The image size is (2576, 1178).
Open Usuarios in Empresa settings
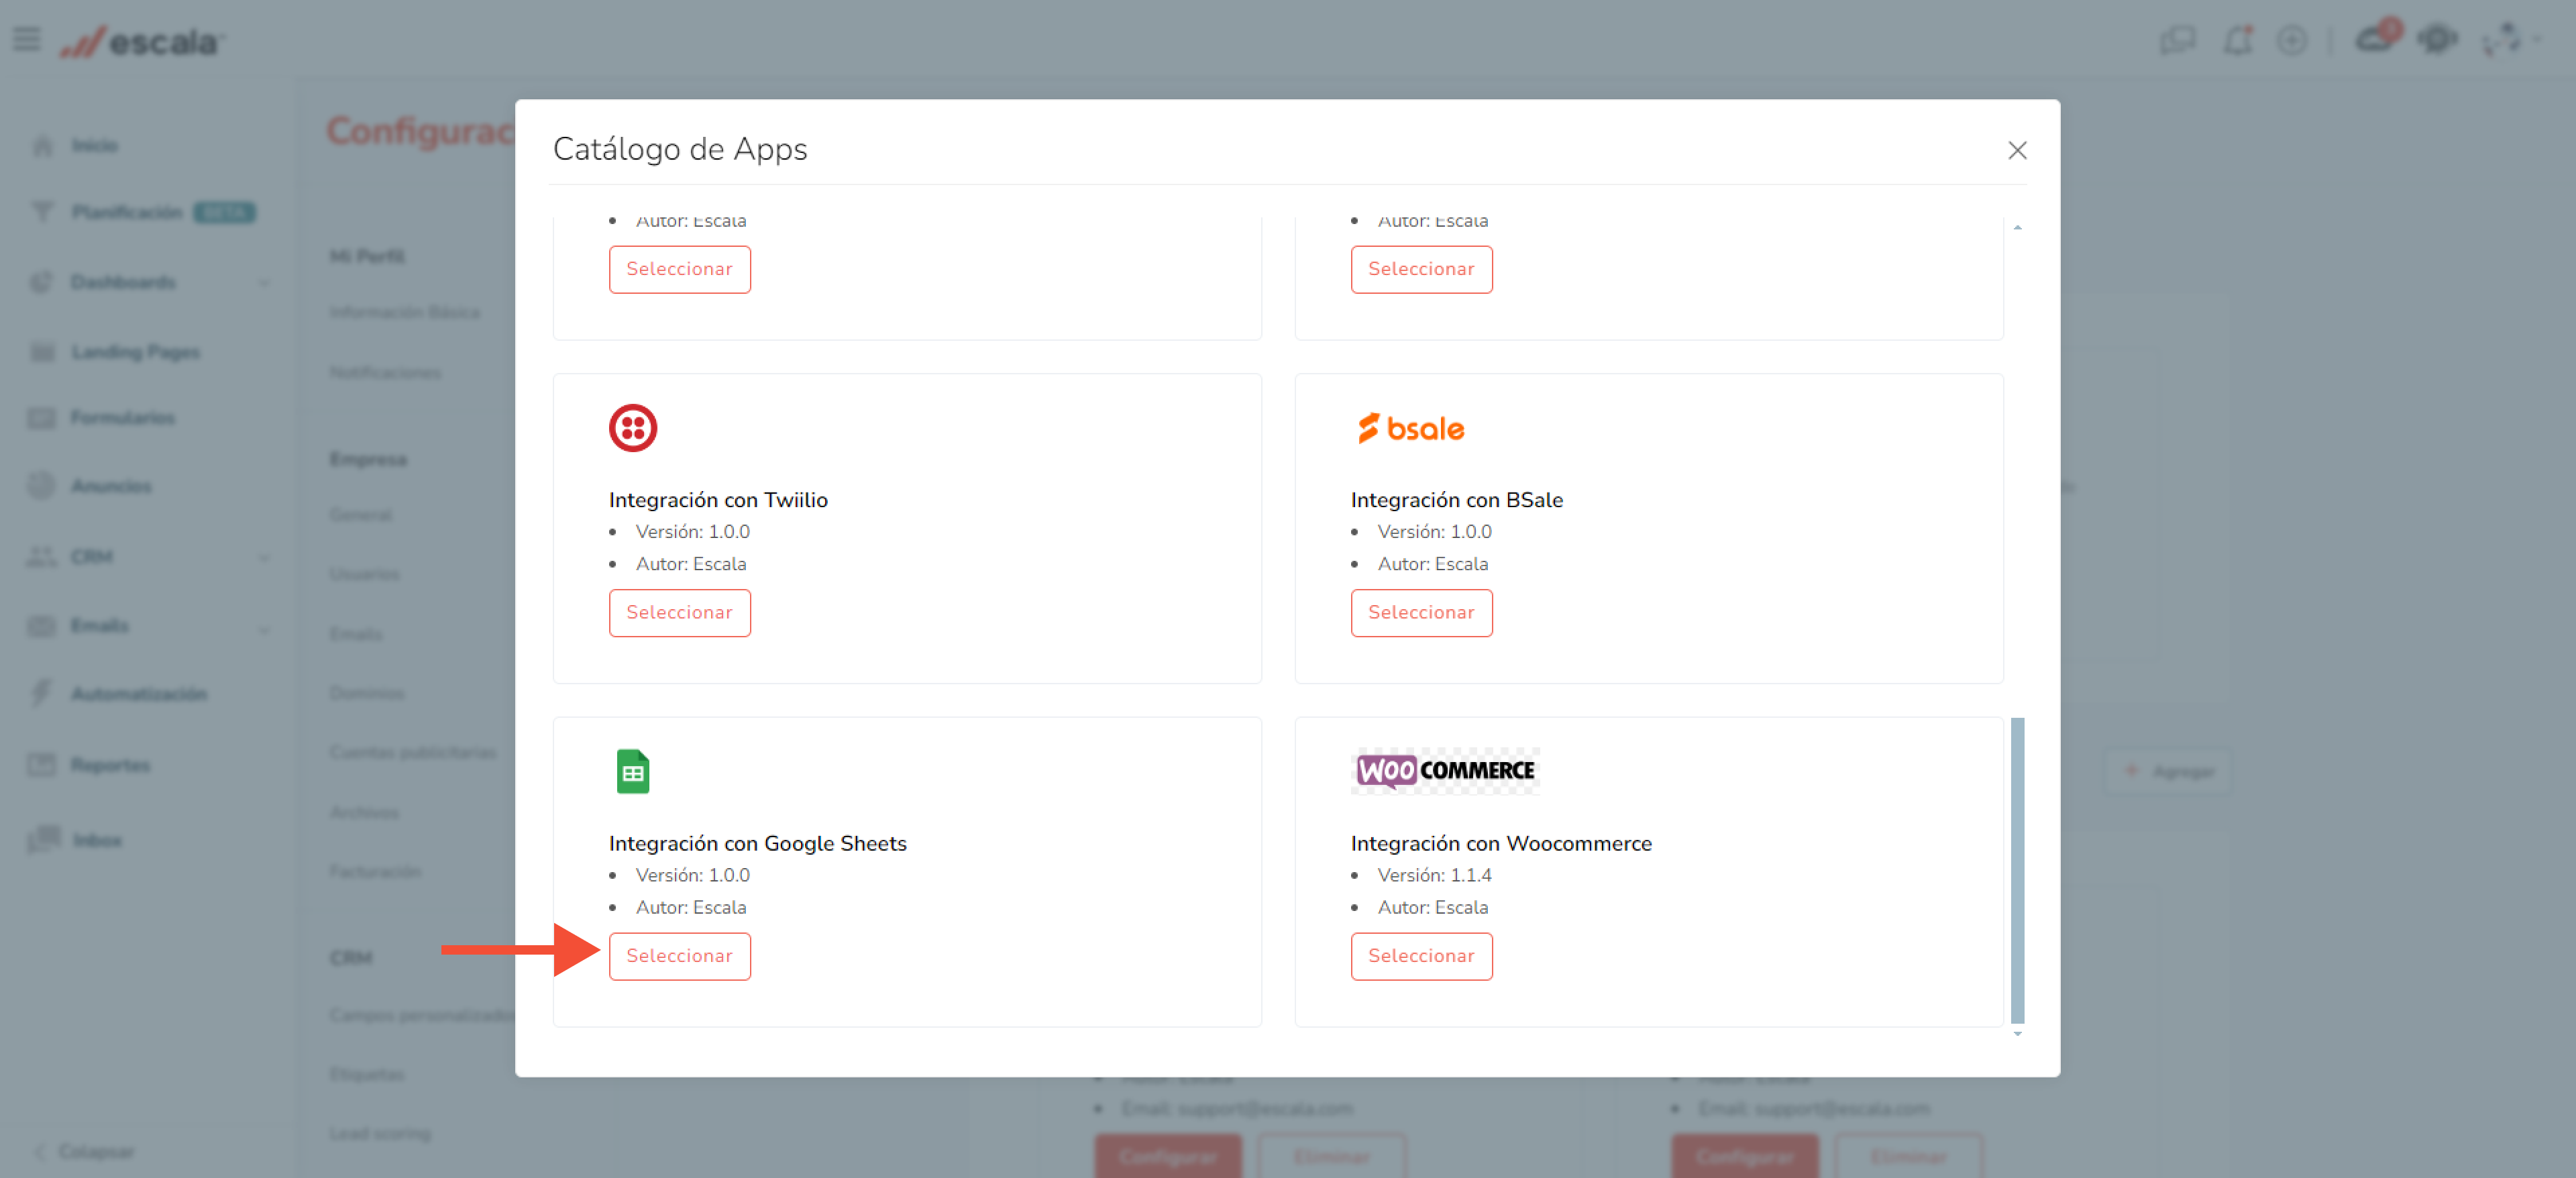[364, 574]
